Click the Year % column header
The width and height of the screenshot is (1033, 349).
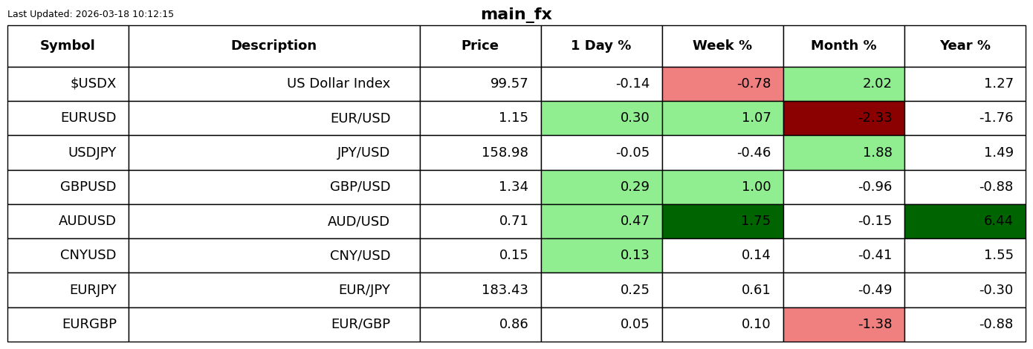[x=965, y=46]
